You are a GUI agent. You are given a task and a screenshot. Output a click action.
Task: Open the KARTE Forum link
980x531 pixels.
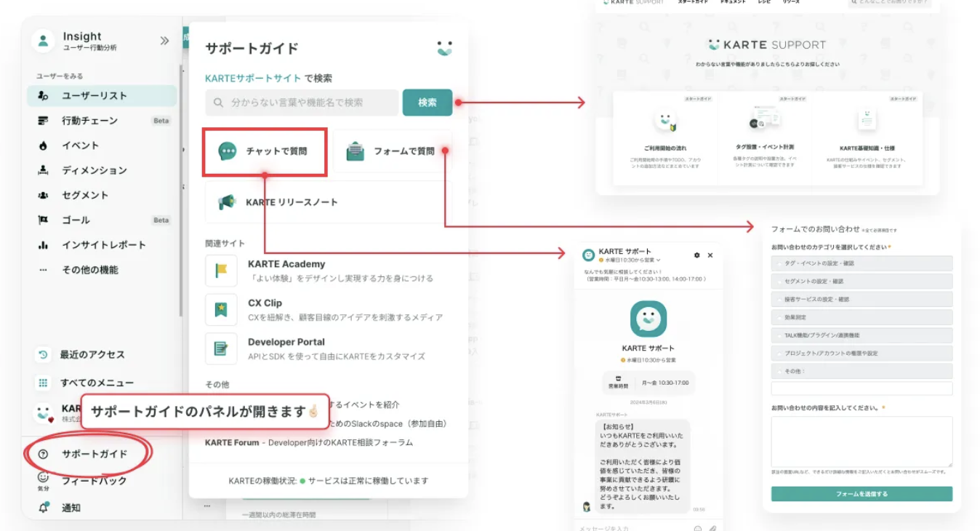click(x=232, y=442)
